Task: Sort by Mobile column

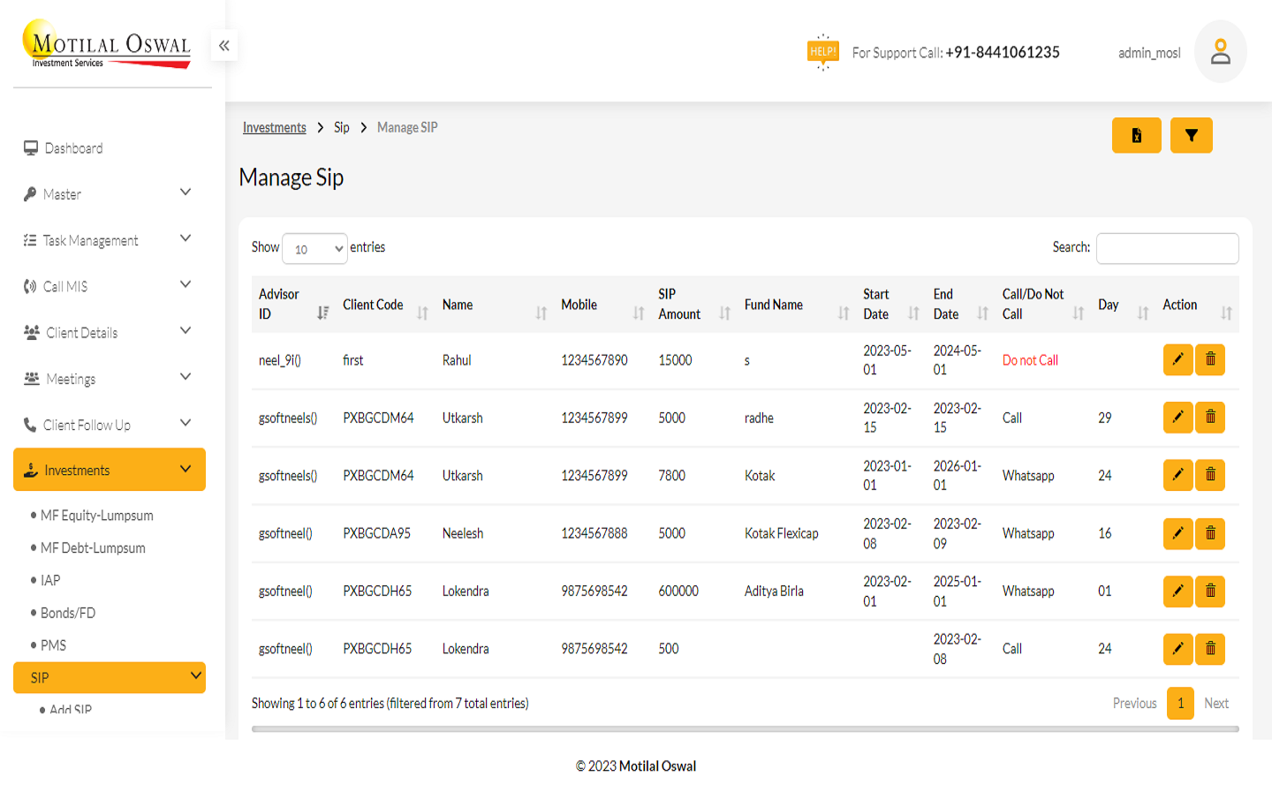Action: [x=602, y=304]
